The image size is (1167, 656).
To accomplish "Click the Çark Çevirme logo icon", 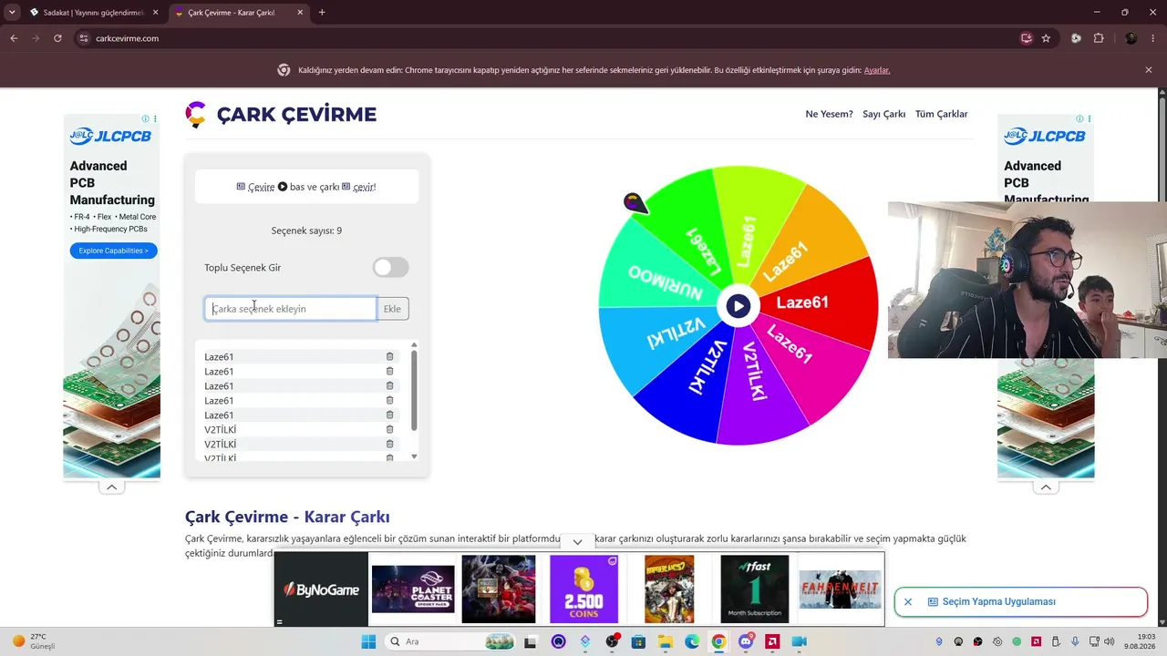I will coord(195,114).
